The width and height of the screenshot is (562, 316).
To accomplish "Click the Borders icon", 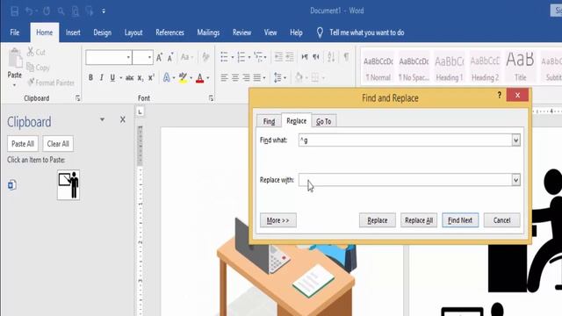I will pyautogui.click(x=314, y=77).
